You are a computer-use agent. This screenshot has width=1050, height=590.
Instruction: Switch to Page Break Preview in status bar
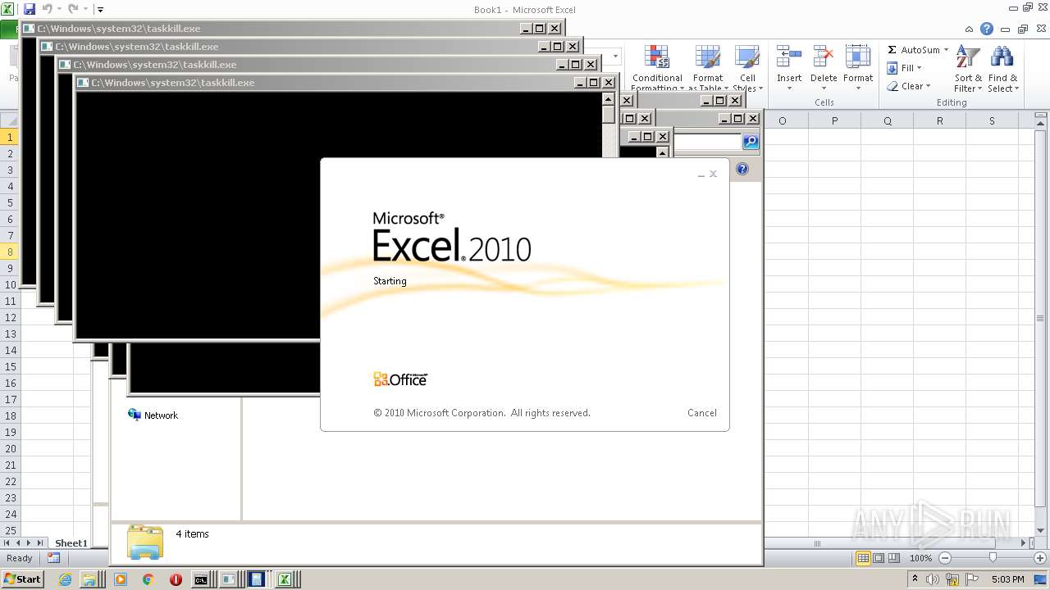(x=894, y=558)
